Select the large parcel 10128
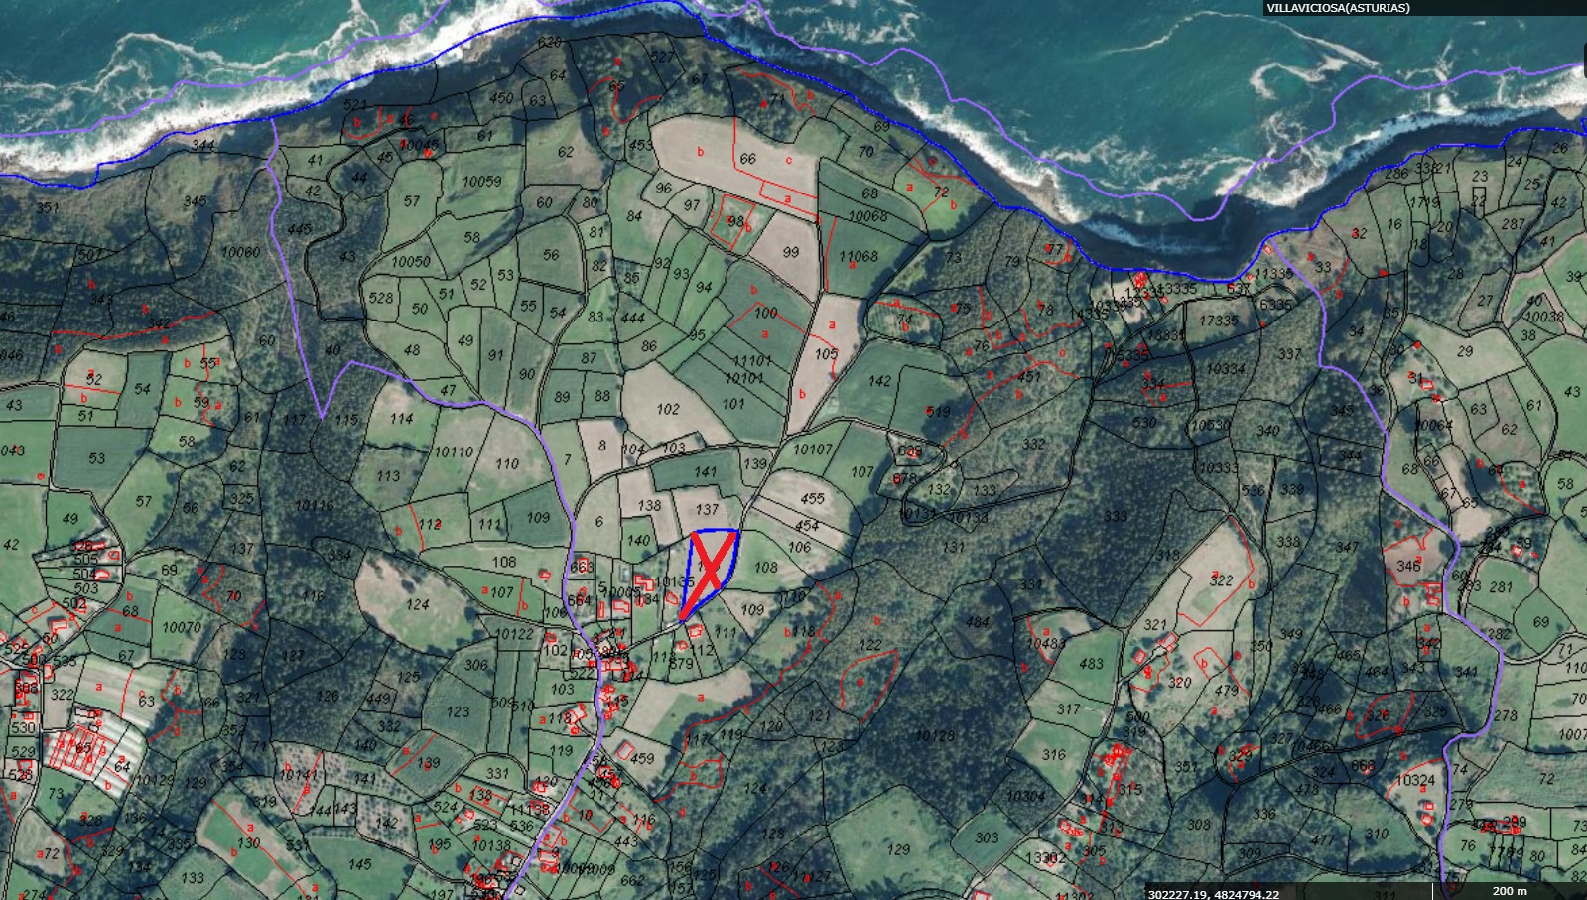The image size is (1587, 900). click(x=934, y=735)
